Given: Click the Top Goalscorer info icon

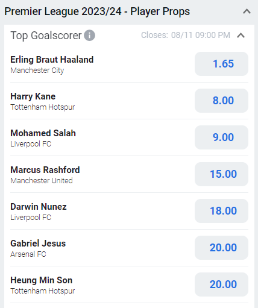Looking at the screenshot, I should click(x=89, y=36).
